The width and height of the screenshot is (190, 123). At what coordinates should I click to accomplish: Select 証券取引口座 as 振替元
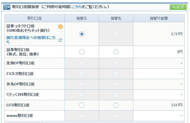pos(82,52)
